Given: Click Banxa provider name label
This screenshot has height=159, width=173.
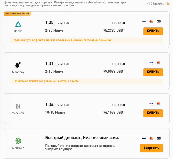Looking at the screenshot, I should click(18, 31).
